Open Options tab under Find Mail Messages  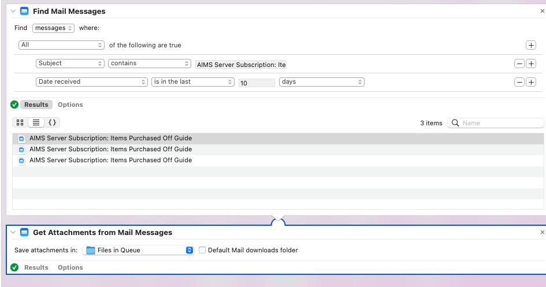70,105
